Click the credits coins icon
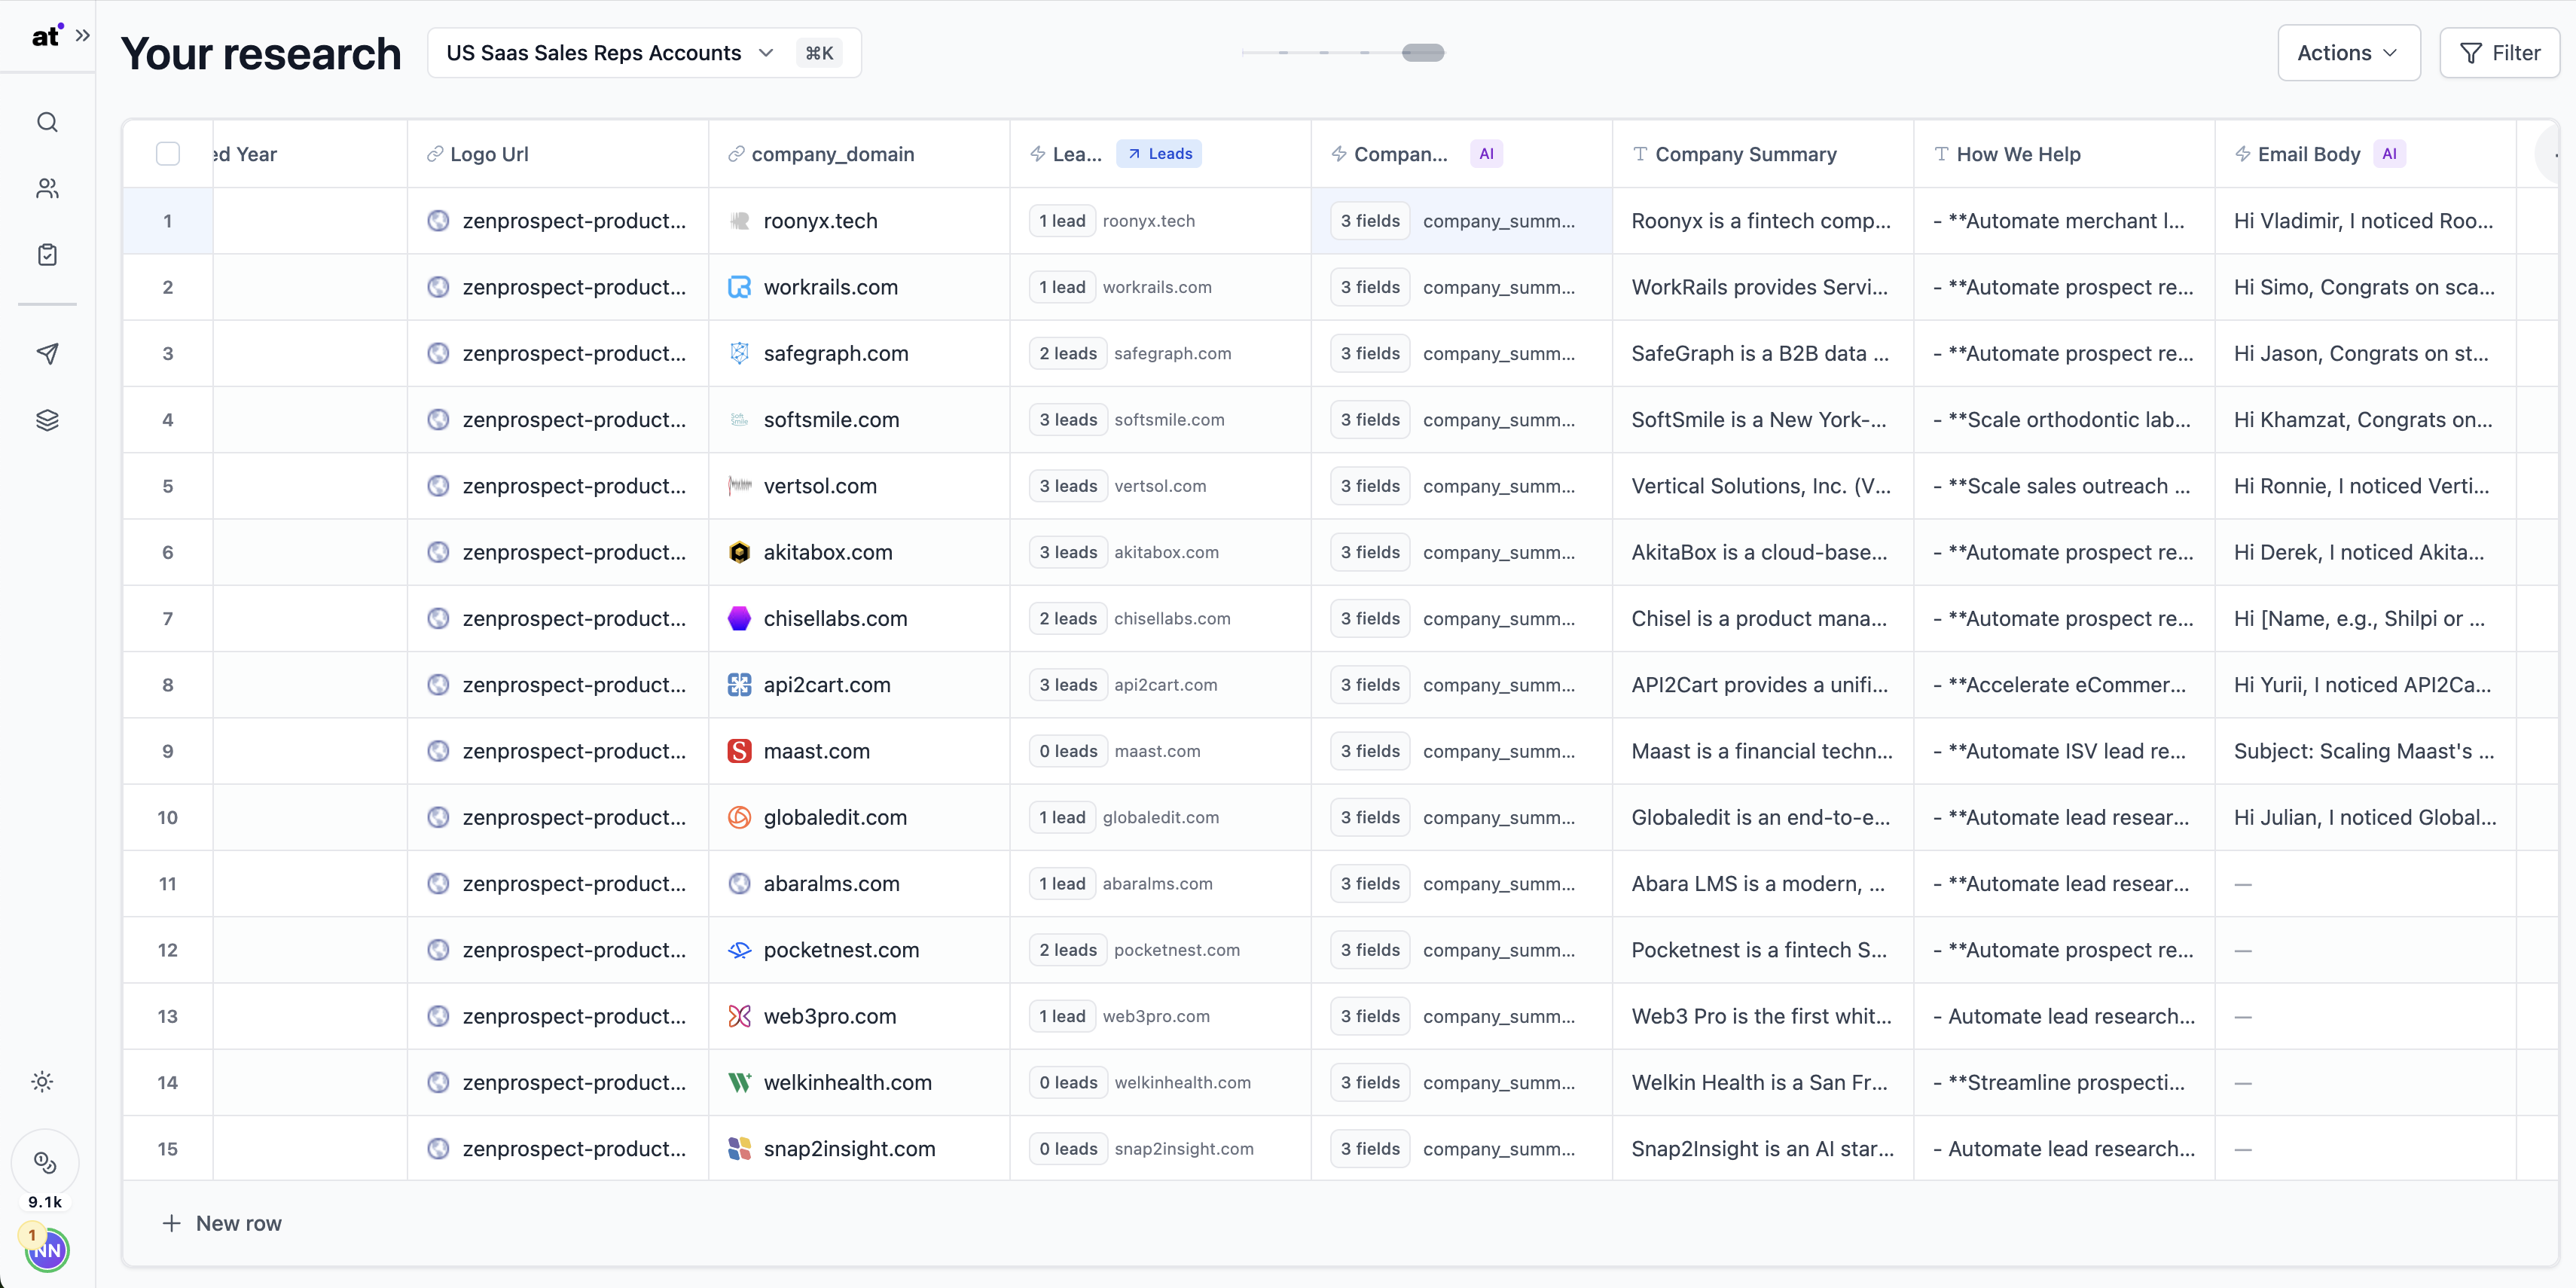 45,1162
